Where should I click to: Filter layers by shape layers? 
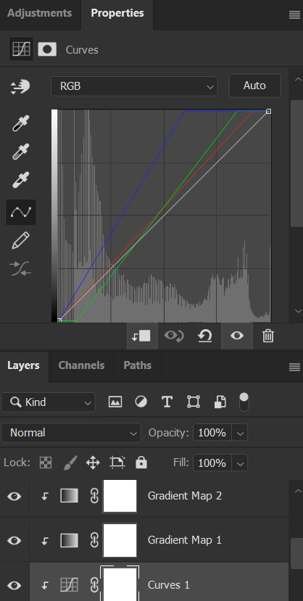194,402
